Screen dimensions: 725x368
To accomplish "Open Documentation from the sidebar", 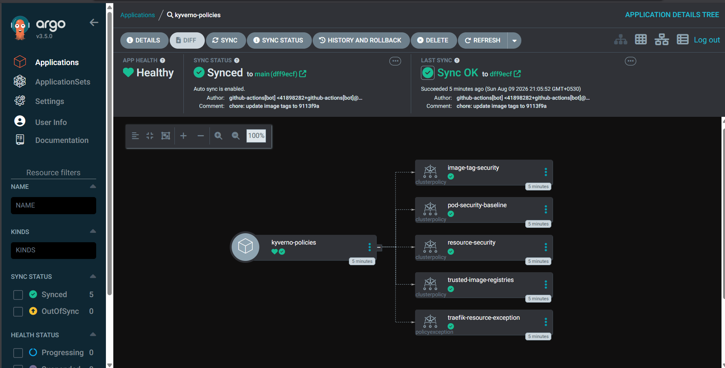I will 62,140.
